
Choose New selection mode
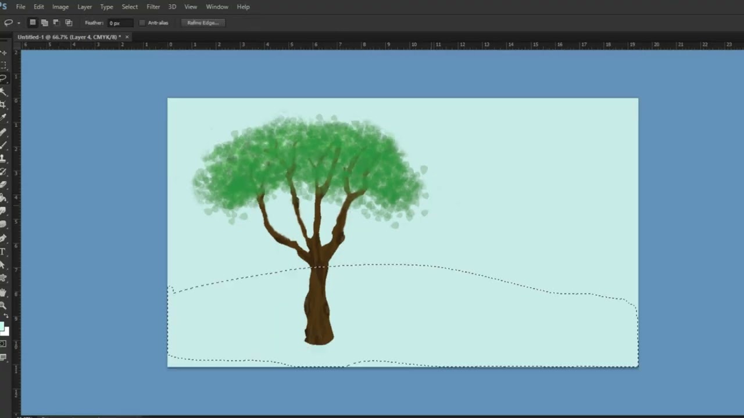pyautogui.click(x=33, y=23)
